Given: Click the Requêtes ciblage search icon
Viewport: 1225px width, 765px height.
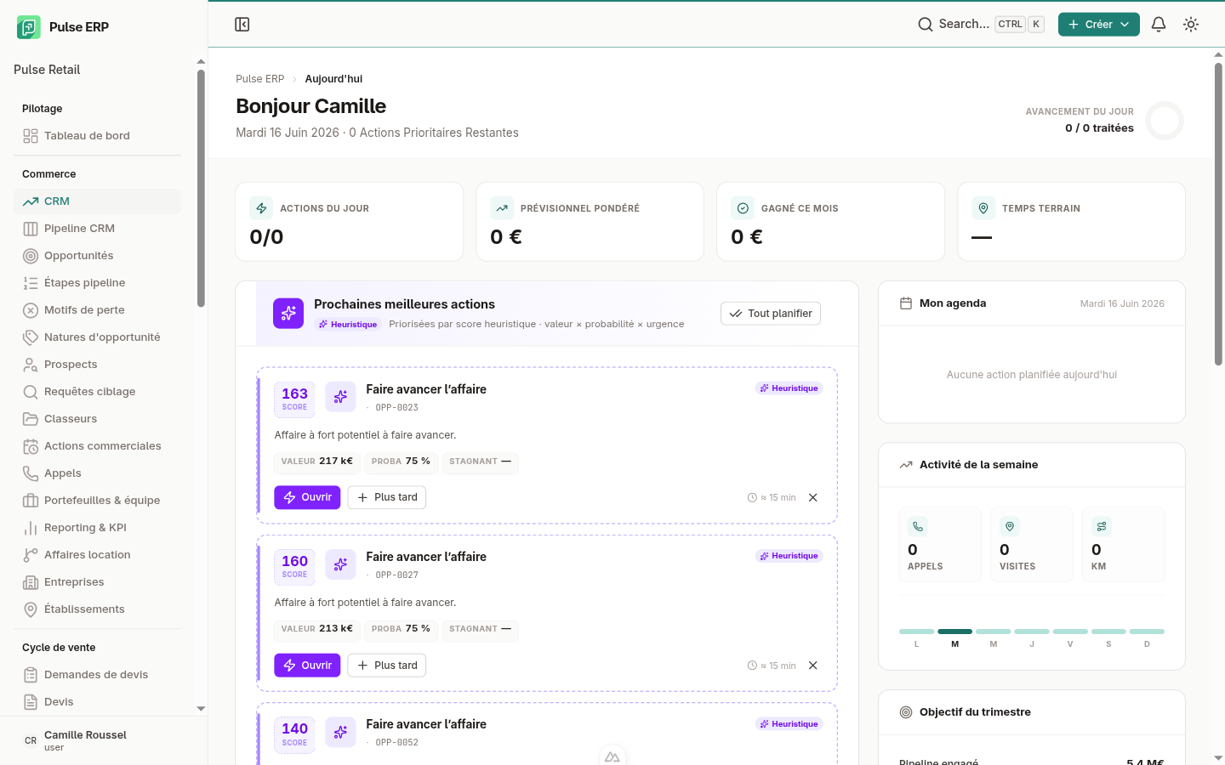Looking at the screenshot, I should click(x=31, y=392).
